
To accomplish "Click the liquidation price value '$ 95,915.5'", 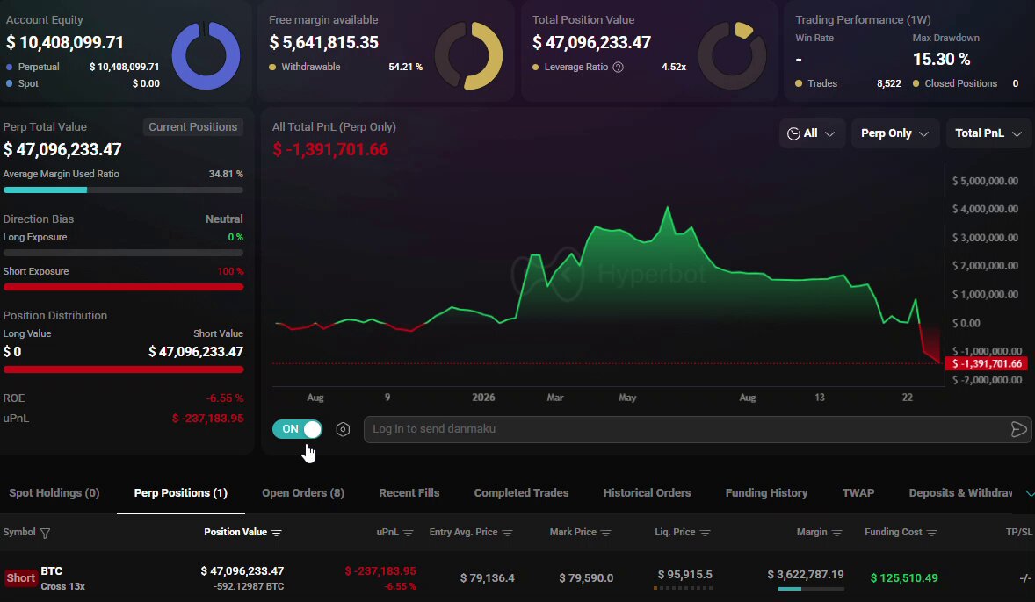I will click(685, 575).
